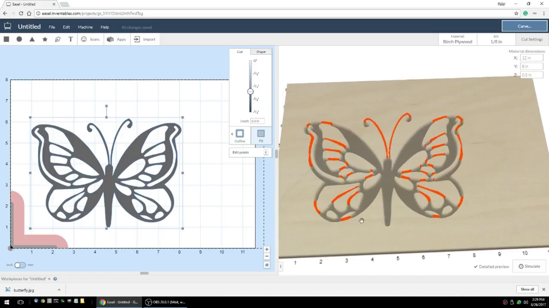The height and width of the screenshot is (308, 549).
Task: Bookmark this page with star icon
Action: click(x=516, y=13)
